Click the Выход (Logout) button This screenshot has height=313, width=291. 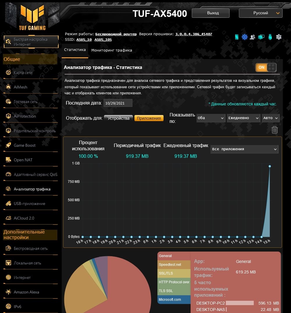[211, 13]
